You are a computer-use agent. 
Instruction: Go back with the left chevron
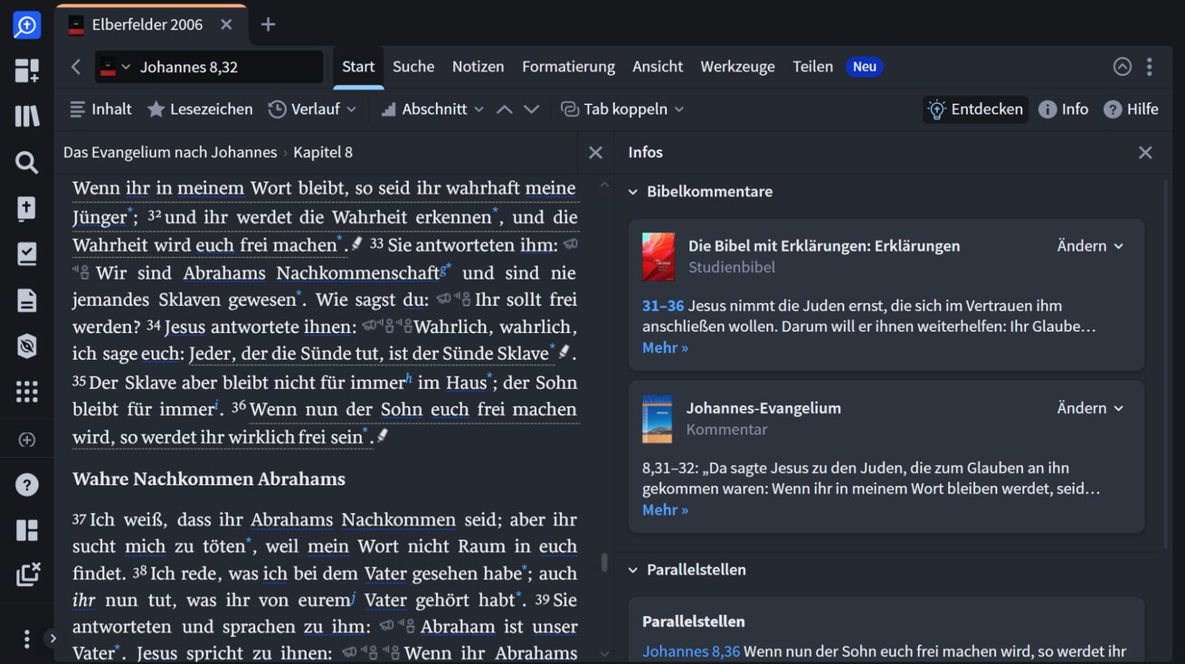pos(76,66)
